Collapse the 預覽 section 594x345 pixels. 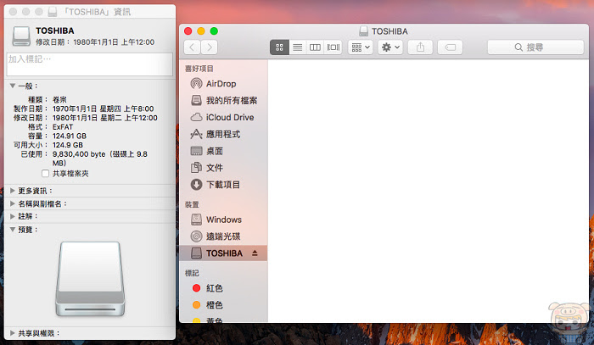coord(13,230)
